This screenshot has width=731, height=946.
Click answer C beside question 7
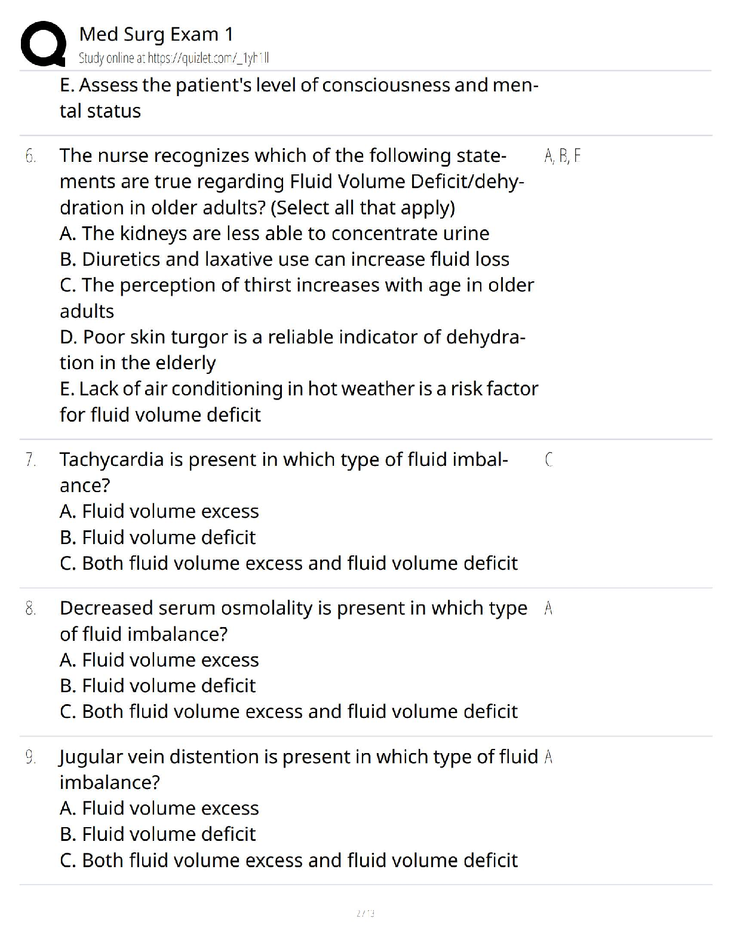coord(549,460)
